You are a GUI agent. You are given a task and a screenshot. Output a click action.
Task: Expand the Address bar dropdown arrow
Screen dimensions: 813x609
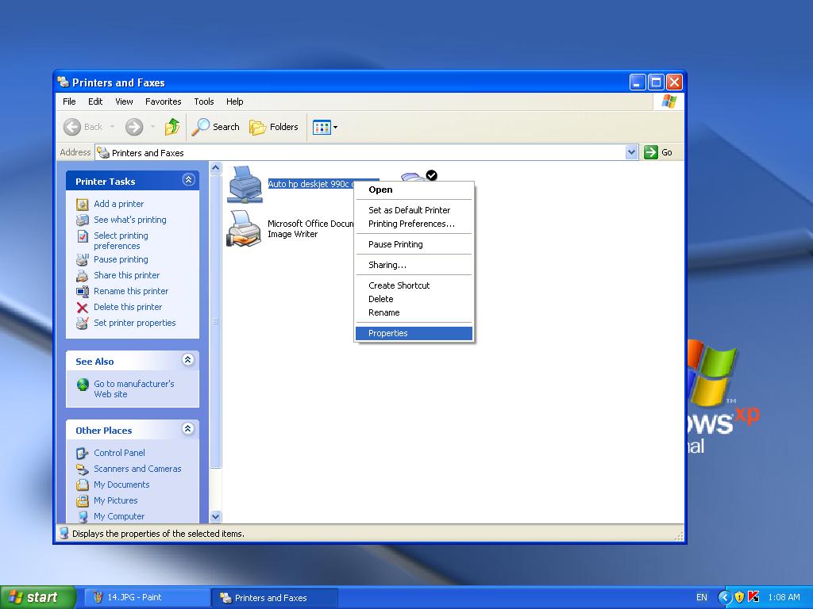click(632, 152)
